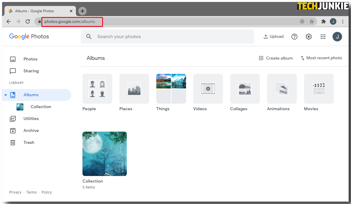This screenshot has height=204, width=351.
Task: Open the Sharing section
Action: click(x=31, y=71)
